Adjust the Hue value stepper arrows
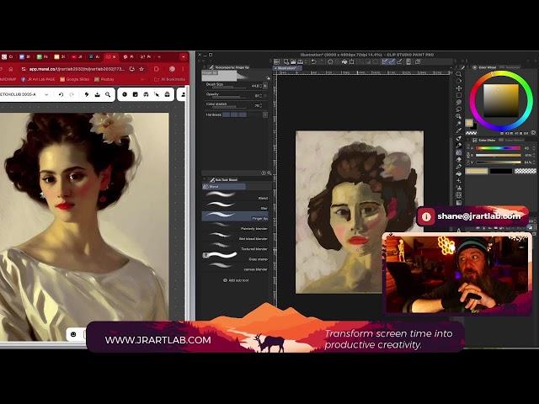The height and width of the screenshot is (404, 539). 534,148
